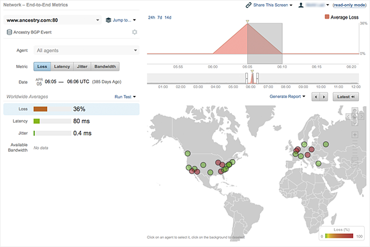Image resolution: width=370 pixels, height=247 pixels.
Task: Jump to Latest data point
Action: (x=345, y=97)
